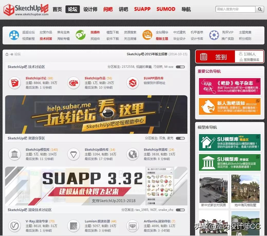Open the 找插件 green magnifier icon
The height and width of the screenshot is (236, 267).
[x=81, y=35]
